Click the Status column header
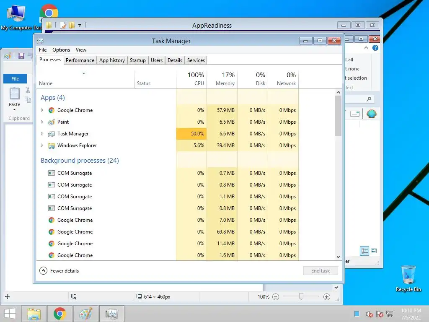This screenshot has height=322, width=429. pos(155,79)
